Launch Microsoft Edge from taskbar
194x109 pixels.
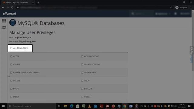coord(72,106)
